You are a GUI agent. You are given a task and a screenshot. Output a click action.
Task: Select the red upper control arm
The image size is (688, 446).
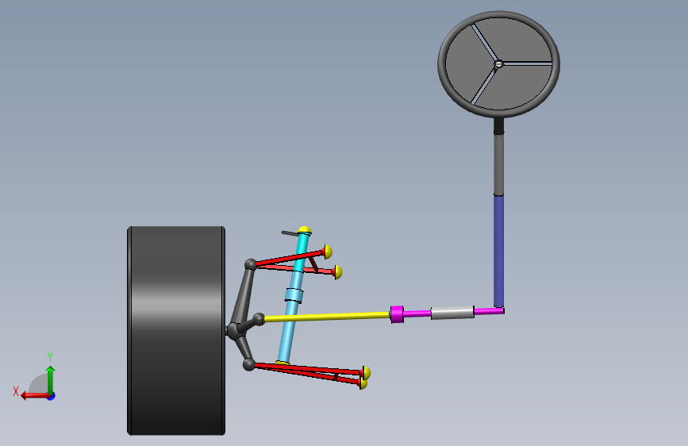(x=290, y=258)
